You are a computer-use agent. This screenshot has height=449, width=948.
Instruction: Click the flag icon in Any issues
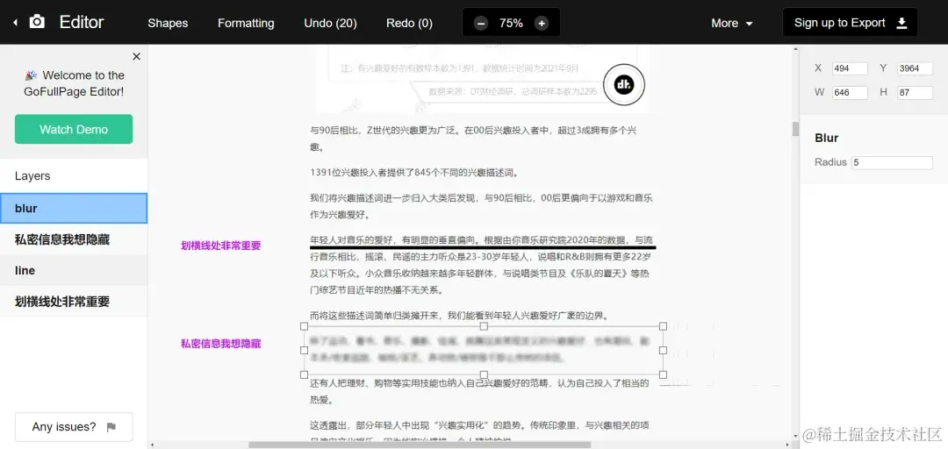(111, 427)
